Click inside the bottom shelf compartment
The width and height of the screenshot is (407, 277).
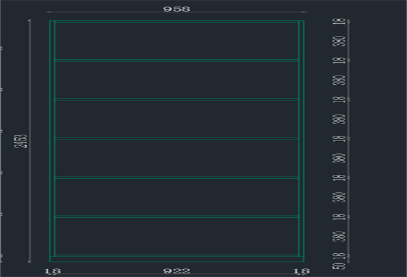pos(177,236)
